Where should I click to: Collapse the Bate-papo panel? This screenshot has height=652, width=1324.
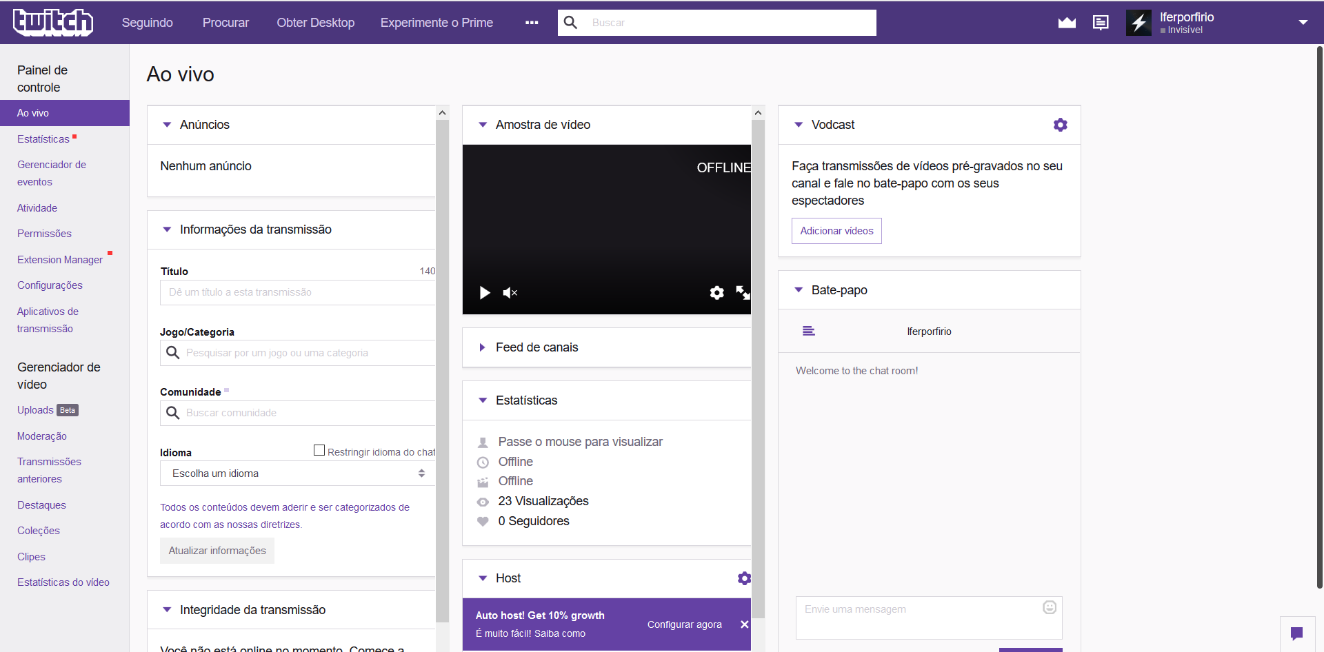click(799, 290)
